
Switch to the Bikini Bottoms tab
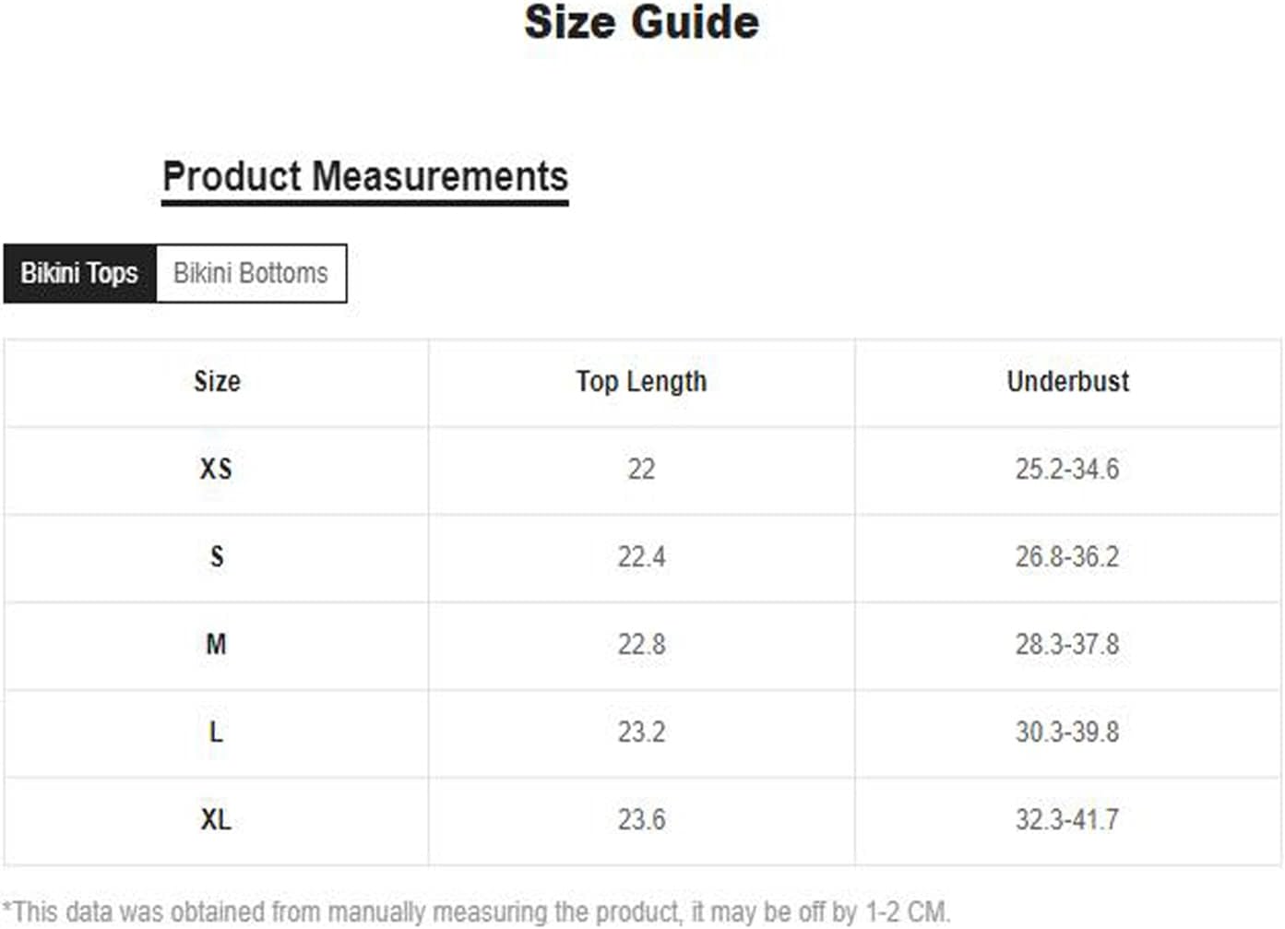tap(251, 273)
